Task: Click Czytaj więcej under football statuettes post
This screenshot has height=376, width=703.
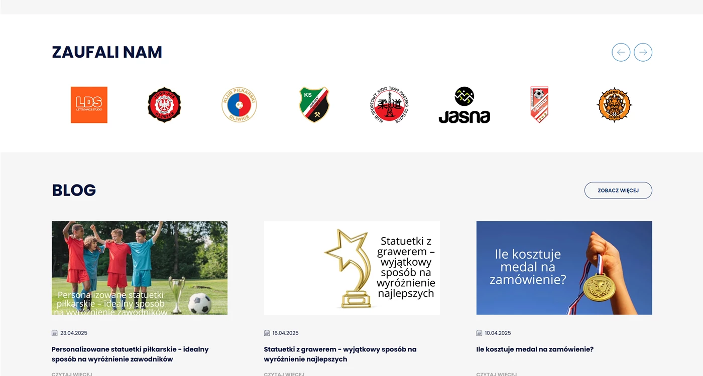Action: point(72,374)
